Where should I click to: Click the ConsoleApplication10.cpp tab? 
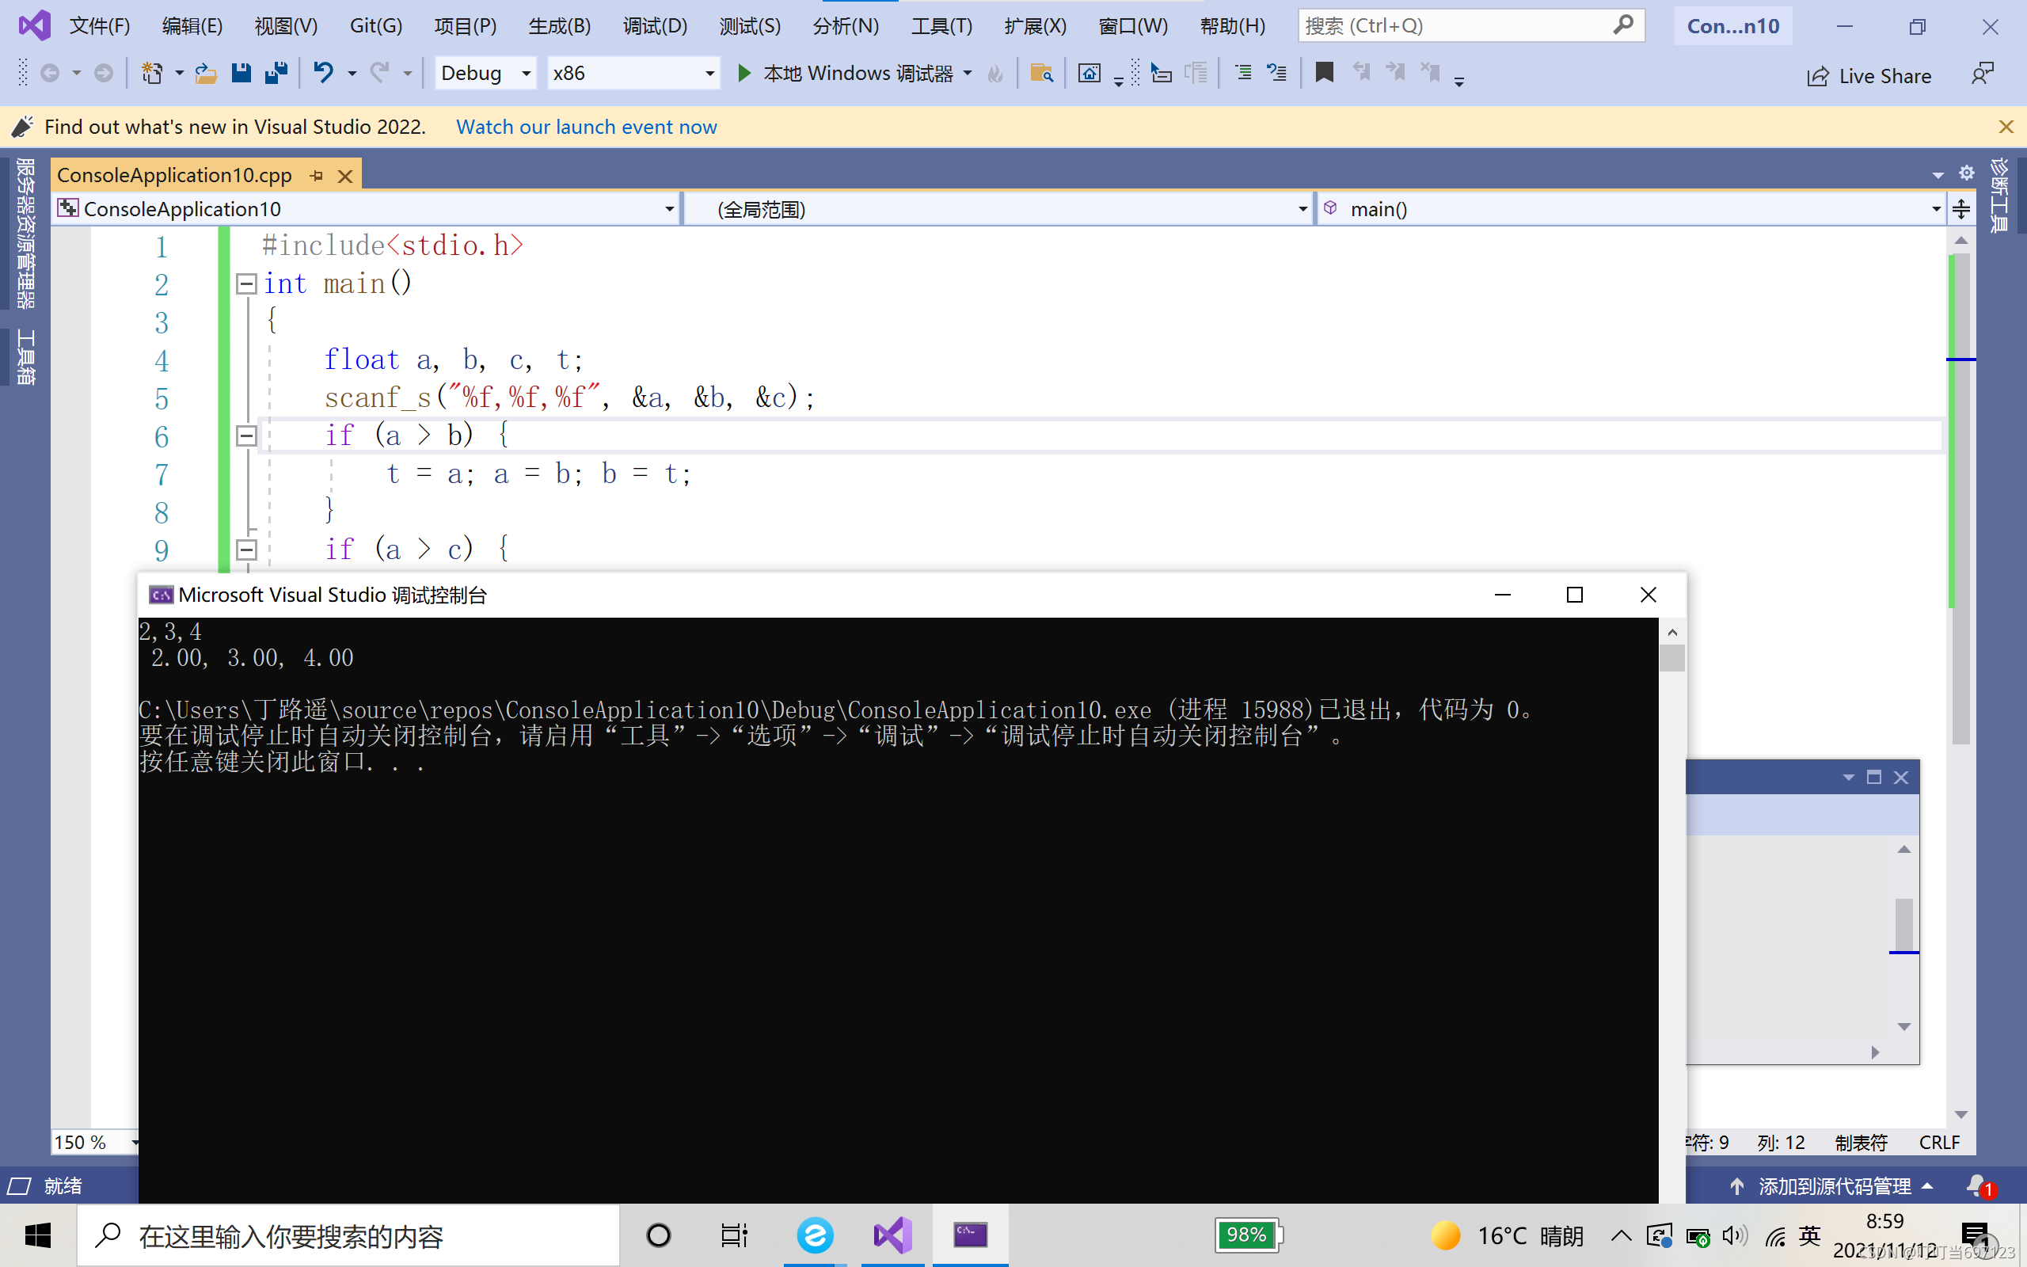[175, 173]
